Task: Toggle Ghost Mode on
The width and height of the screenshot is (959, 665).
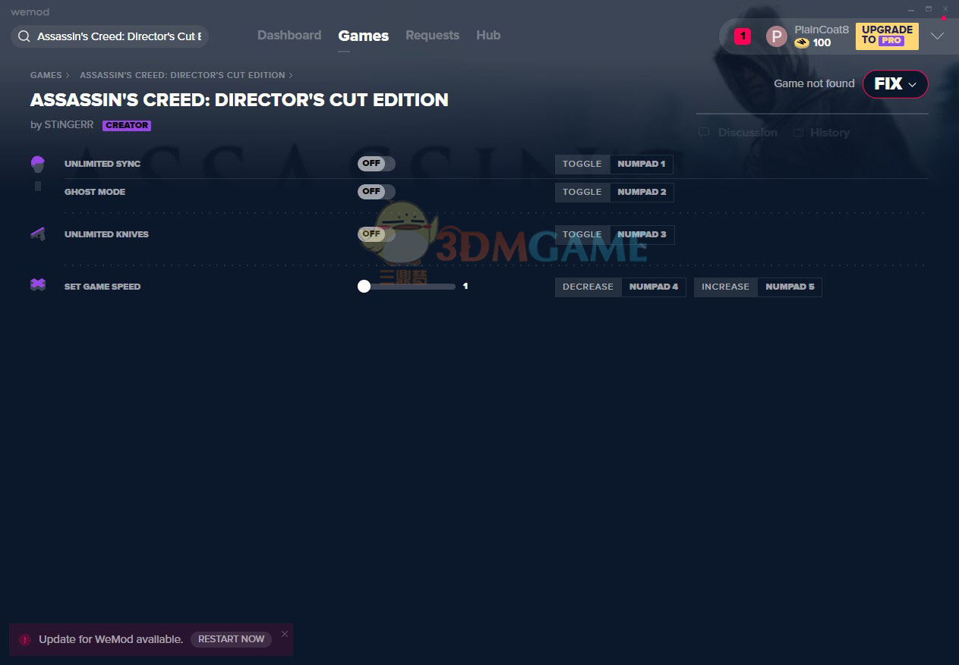Action: pos(377,192)
